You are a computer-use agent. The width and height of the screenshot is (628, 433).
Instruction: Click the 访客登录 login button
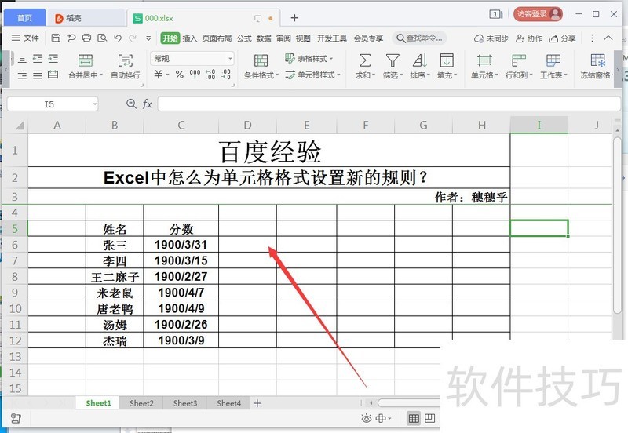[x=539, y=14]
